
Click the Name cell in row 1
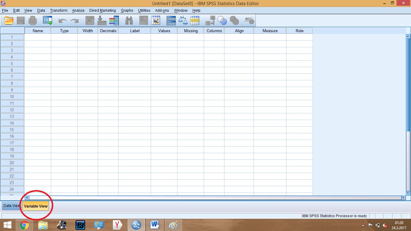click(38, 37)
